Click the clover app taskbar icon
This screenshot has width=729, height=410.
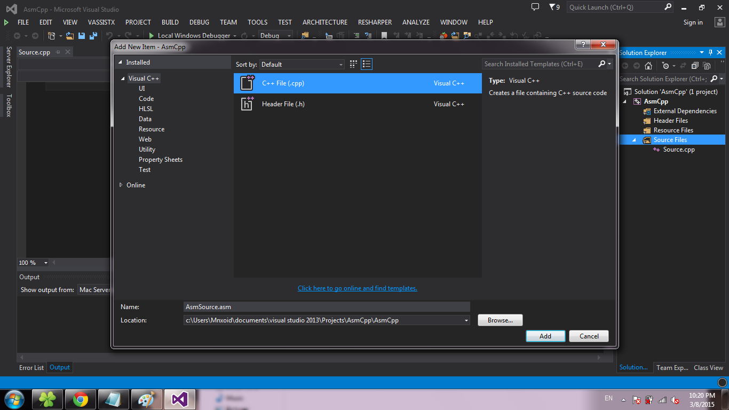coord(47,399)
